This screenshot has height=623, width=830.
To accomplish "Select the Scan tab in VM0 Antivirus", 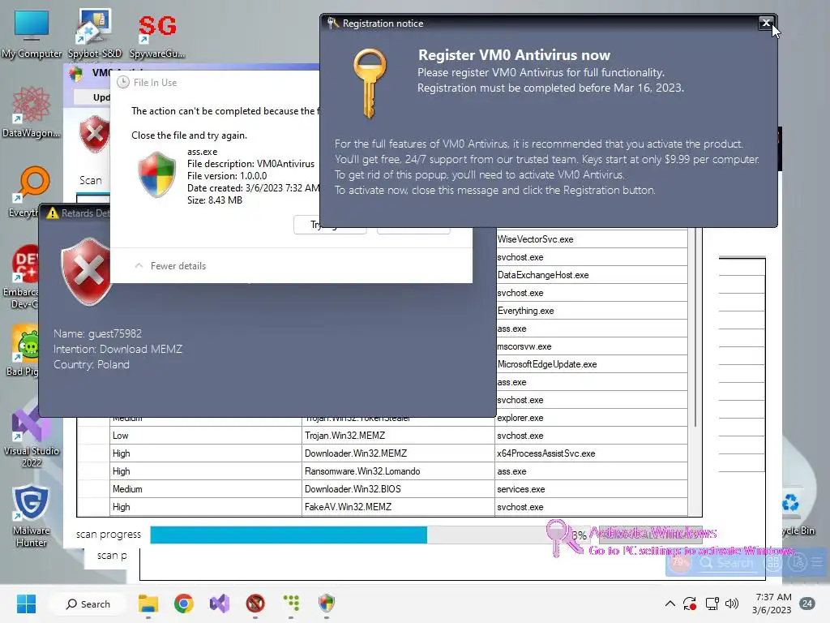I will [91, 180].
